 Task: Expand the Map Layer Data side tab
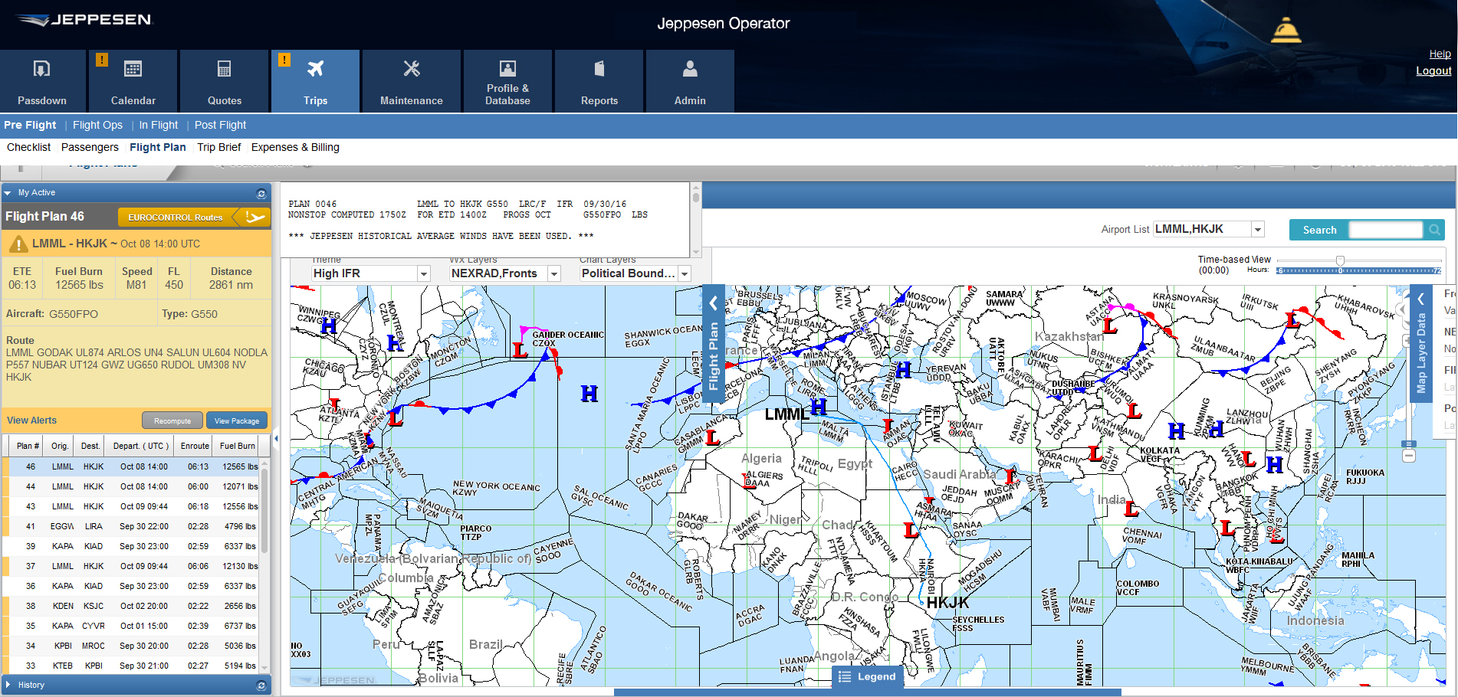click(x=1420, y=299)
